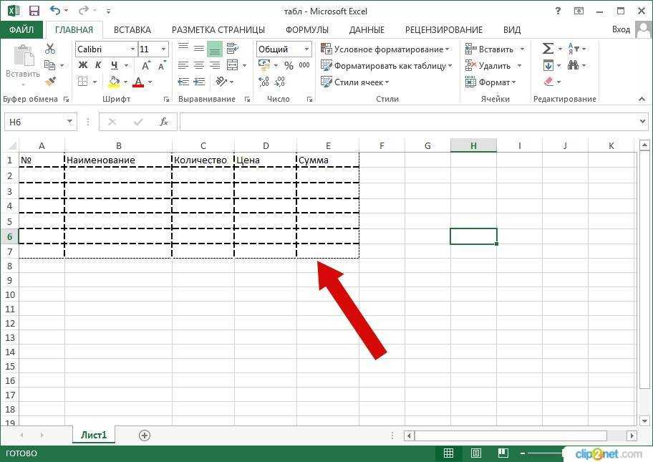Open Стили ячеек gallery
Image resolution: width=653 pixels, height=462 pixels.
point(355,82)
